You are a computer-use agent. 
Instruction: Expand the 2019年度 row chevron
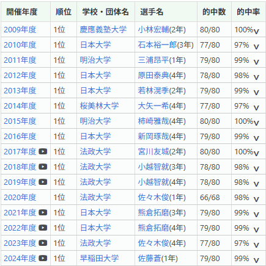point(256,184)
